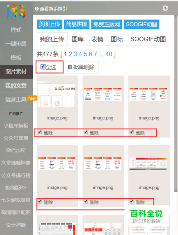Image resolution: width=178 pixels, height=235 pixels.
Task: Select second row middle image thumbnail
Action: click(103, 164)
